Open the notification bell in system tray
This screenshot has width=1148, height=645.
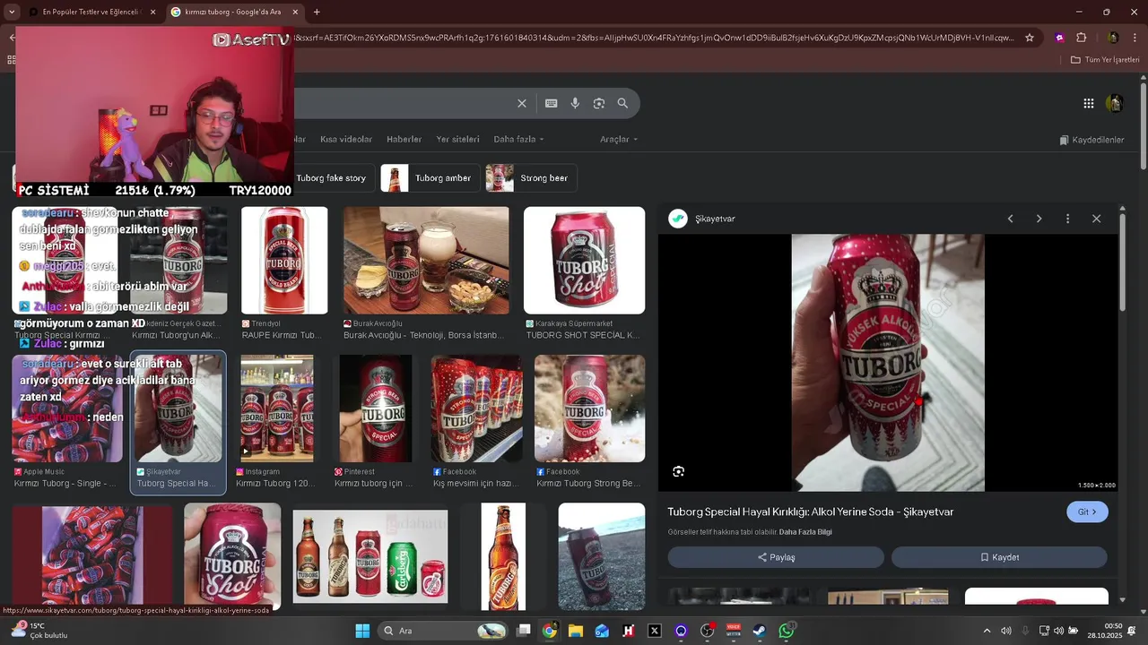click(x=1132, y=631)
